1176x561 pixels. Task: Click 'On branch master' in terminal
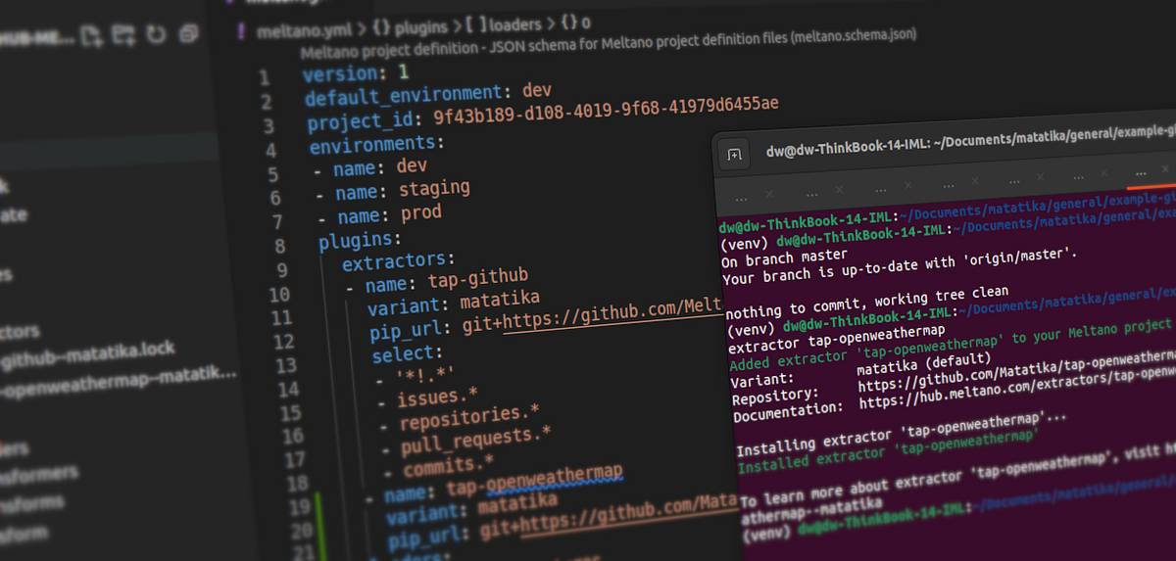pyautogui.click(x=785, y=258)
